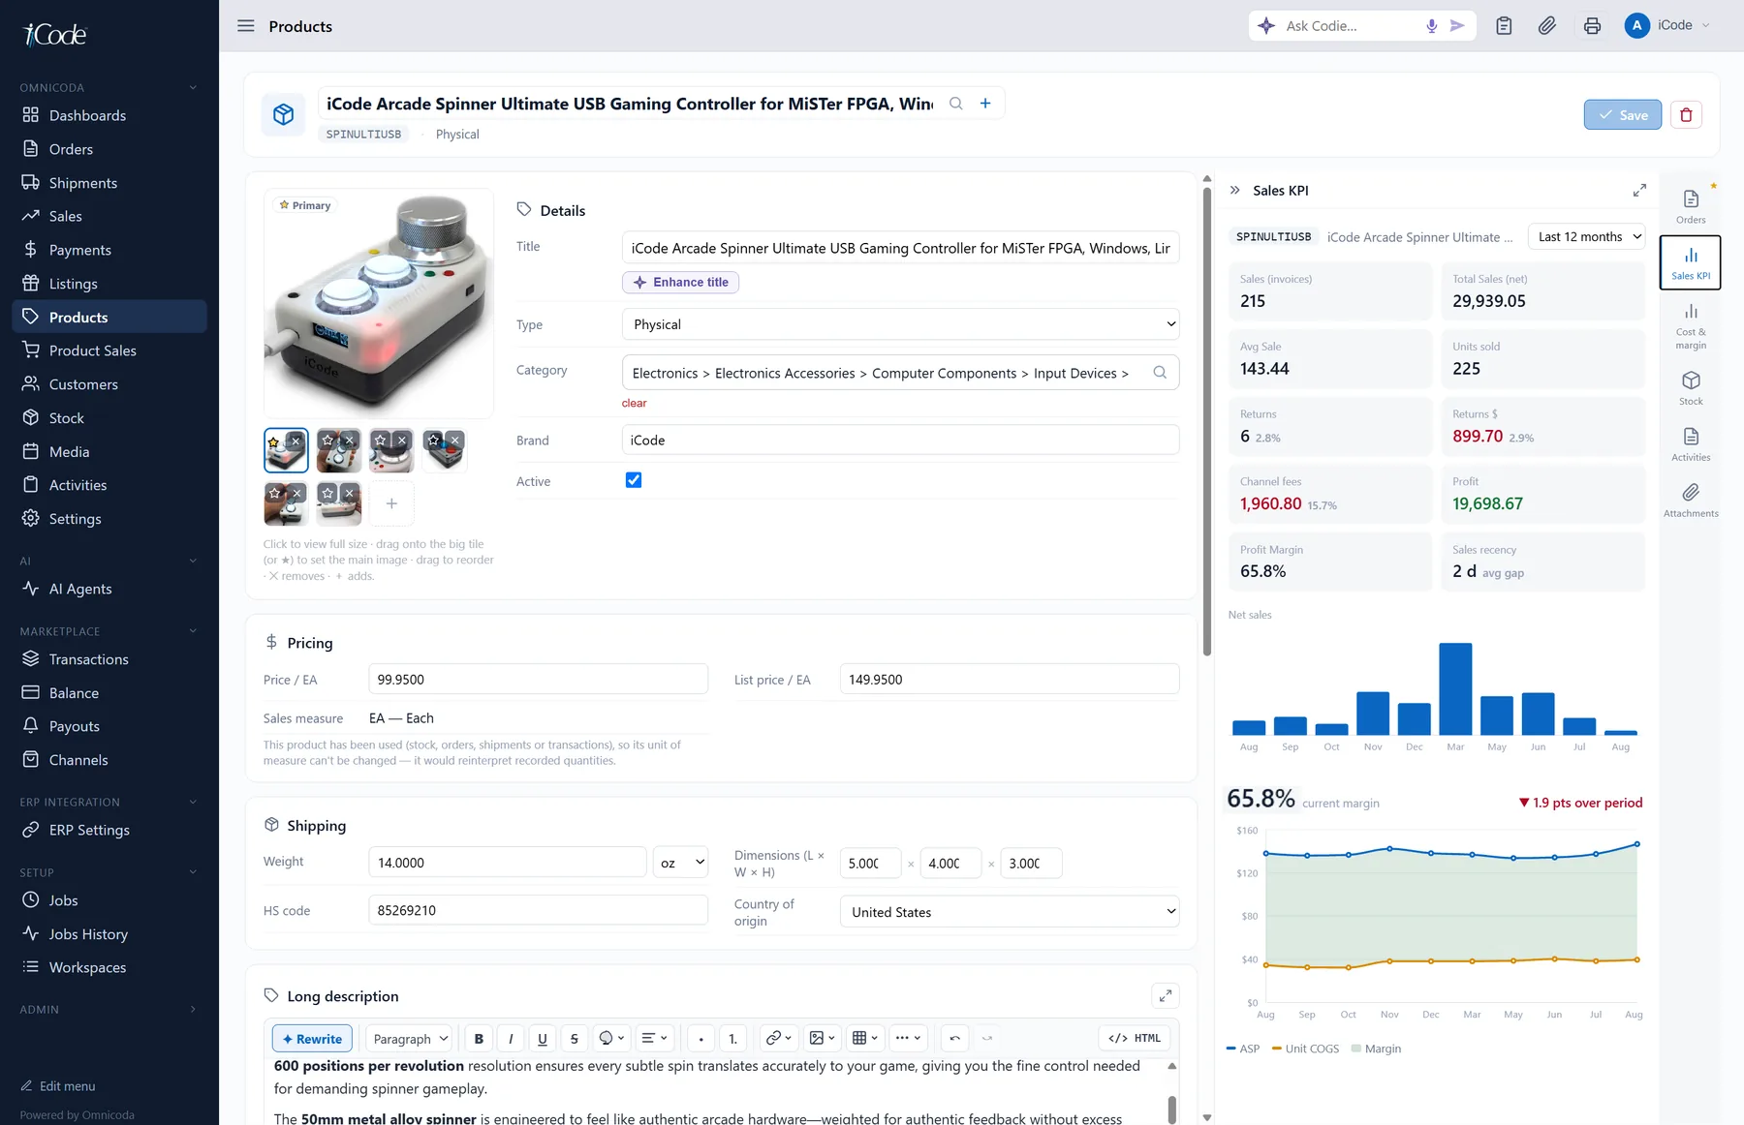
Task: Click Edit menu at sidebar bottom
Action: pos(58,1086)
